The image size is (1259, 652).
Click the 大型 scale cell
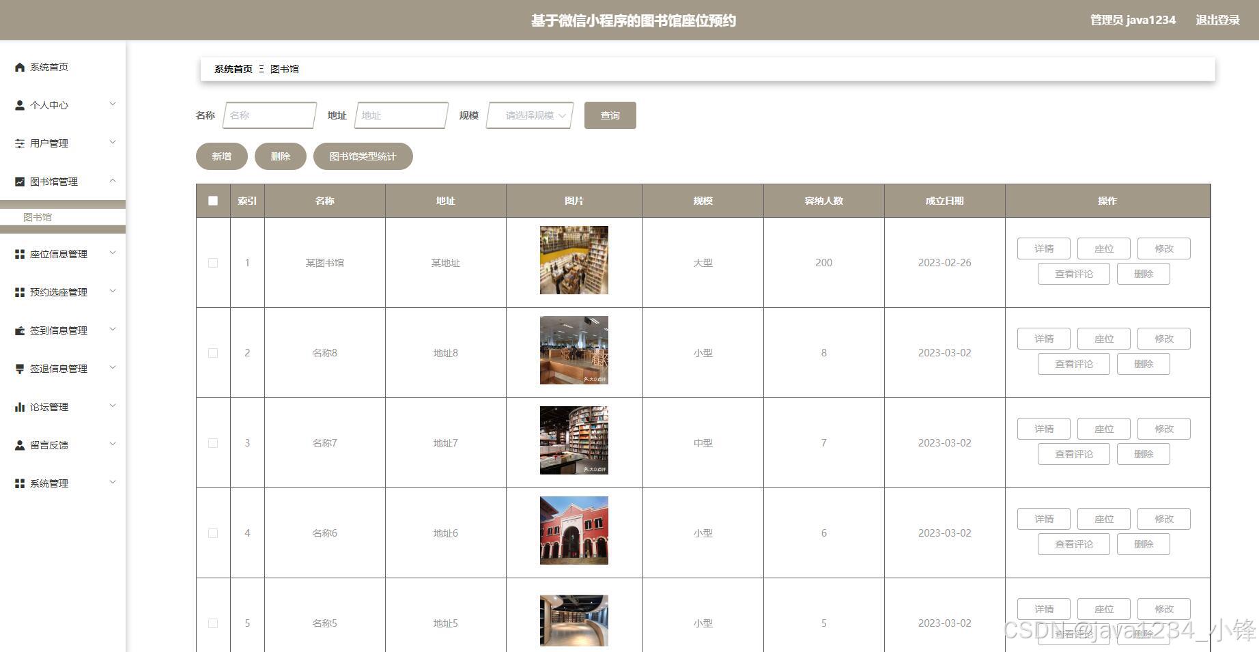click(703, 263)
